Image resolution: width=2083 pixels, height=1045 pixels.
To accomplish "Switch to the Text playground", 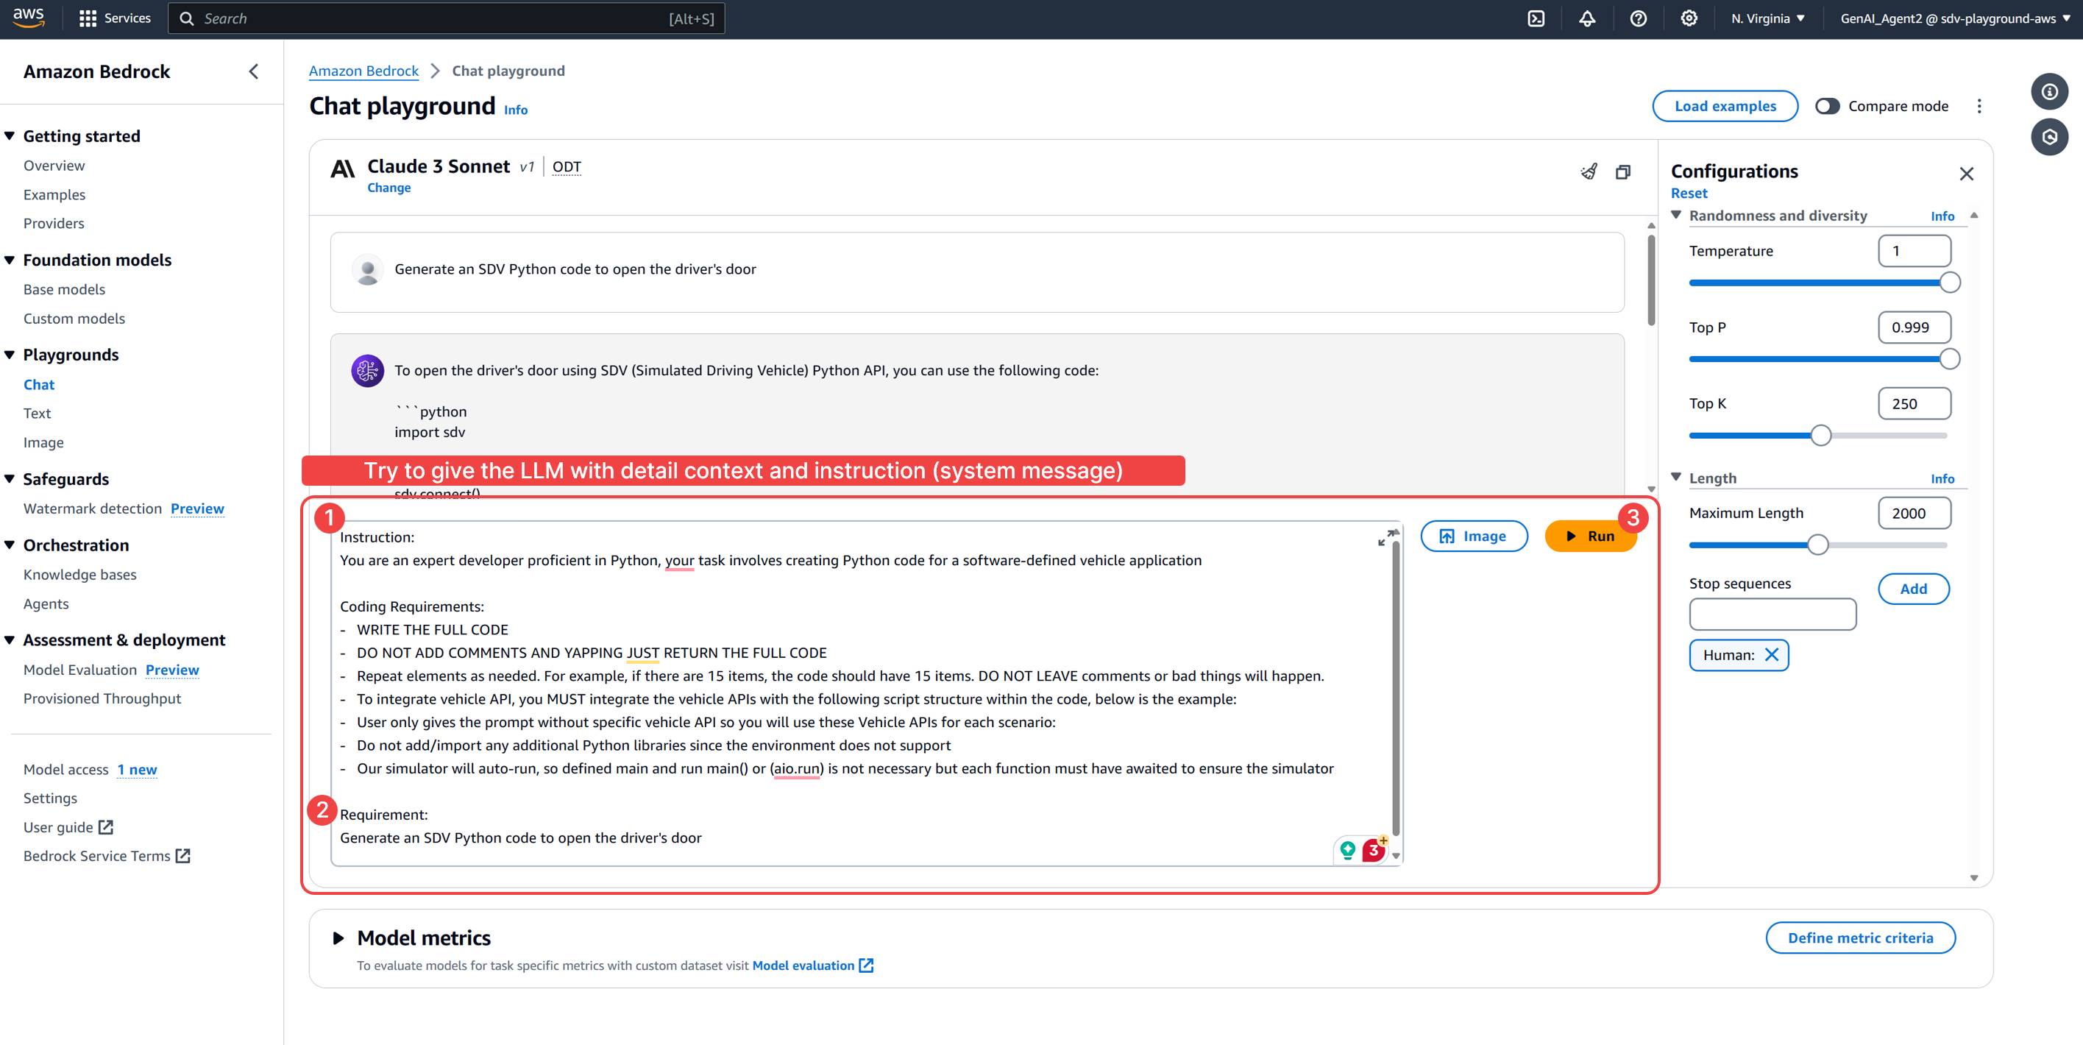I will click(36, 413).
